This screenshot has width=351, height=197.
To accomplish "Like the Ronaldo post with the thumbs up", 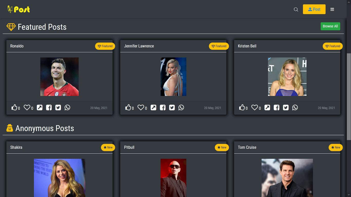I will pos(15,107).
